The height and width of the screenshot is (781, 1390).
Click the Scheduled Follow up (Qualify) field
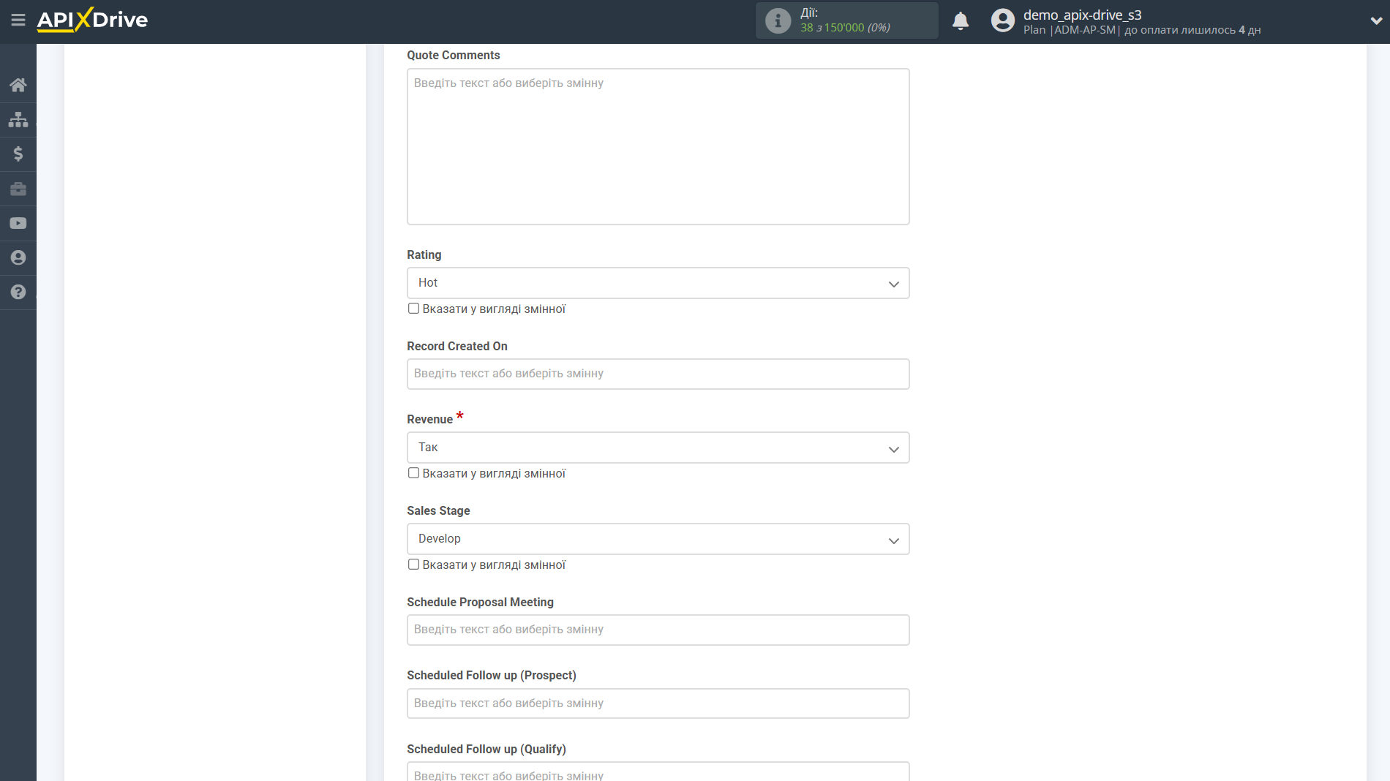[658, 771]
